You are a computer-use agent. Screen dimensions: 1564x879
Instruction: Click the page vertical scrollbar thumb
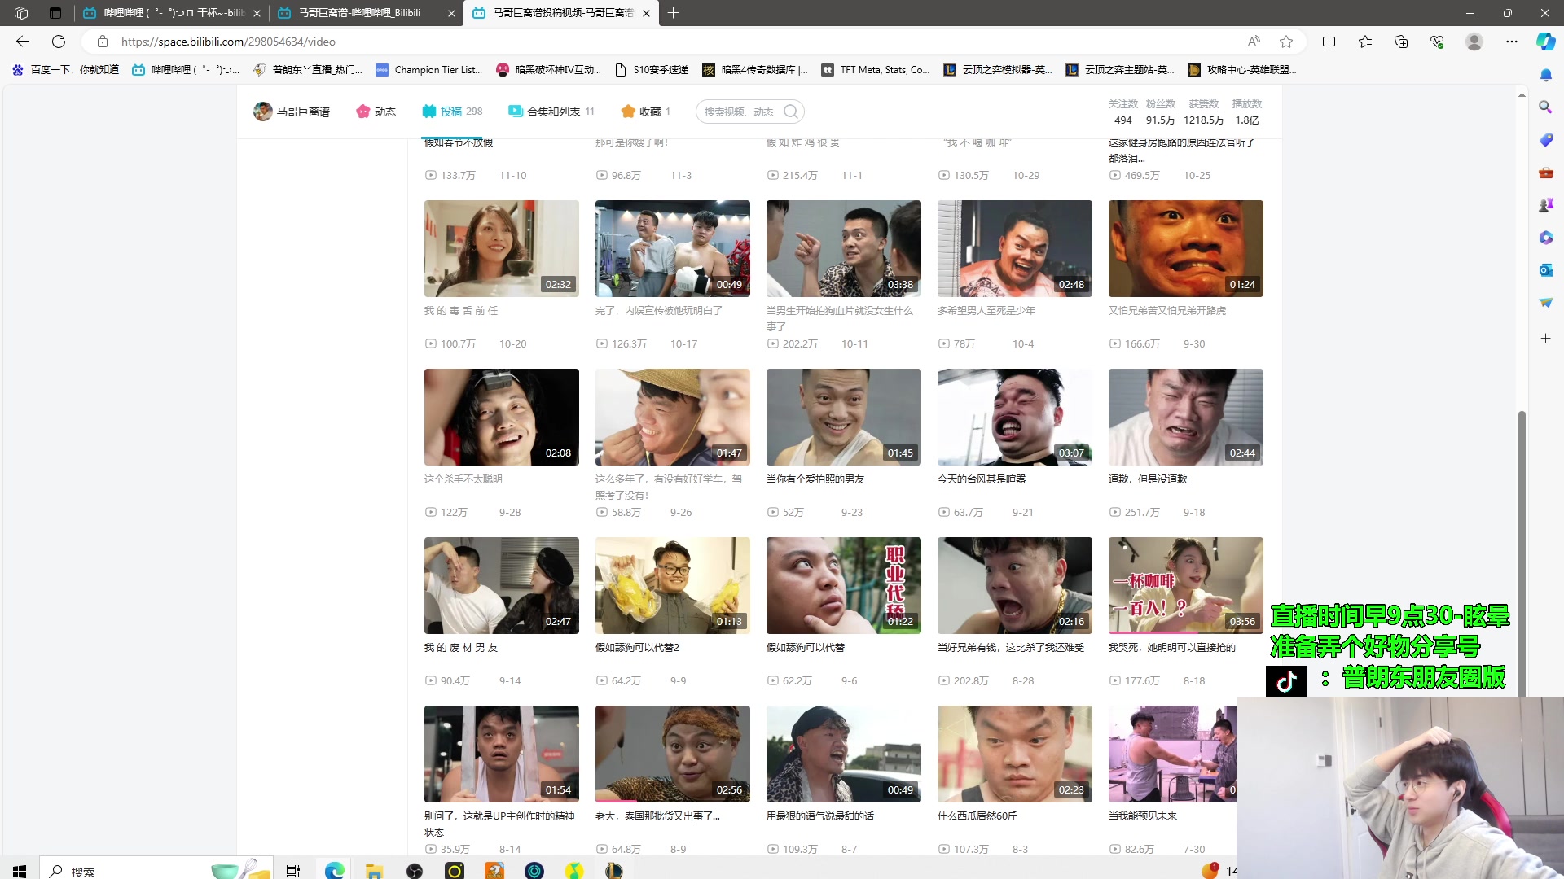click(1522, 553)
